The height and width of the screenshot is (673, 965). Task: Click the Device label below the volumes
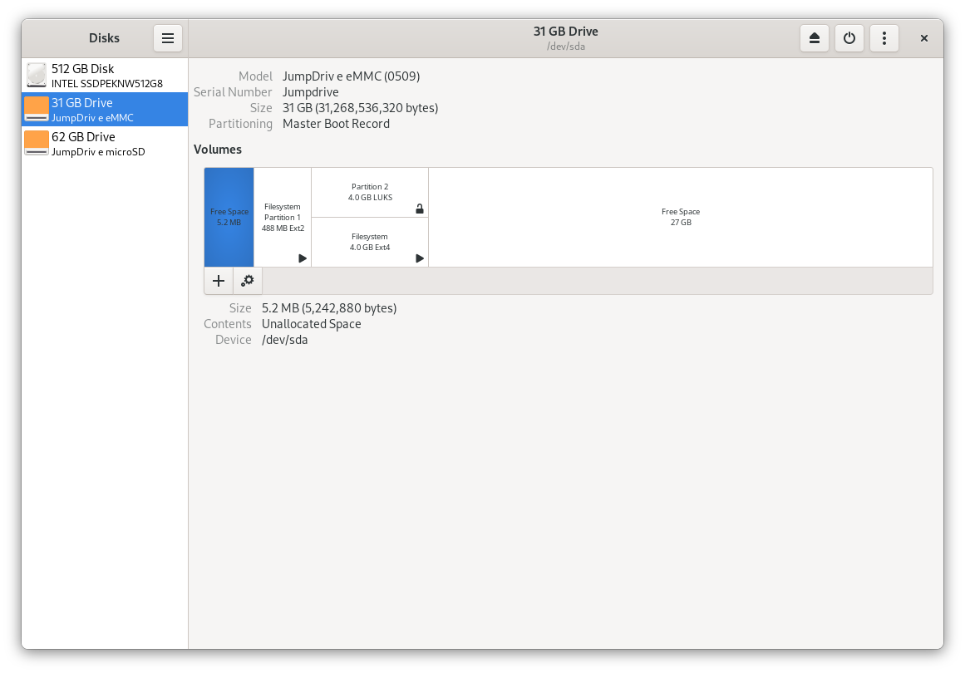pyautogui.click(x=234, y=340)
